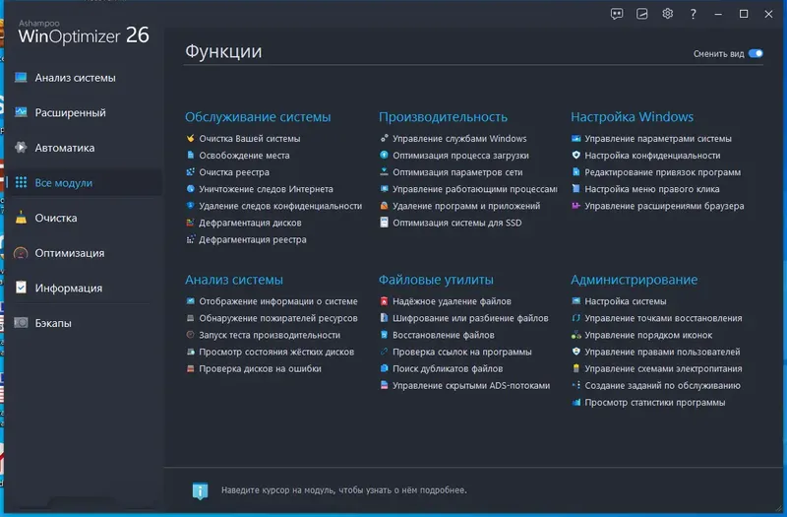
Task: Click the battery icon for 'Управление схемами электропитания'
Action: point(576,368)
